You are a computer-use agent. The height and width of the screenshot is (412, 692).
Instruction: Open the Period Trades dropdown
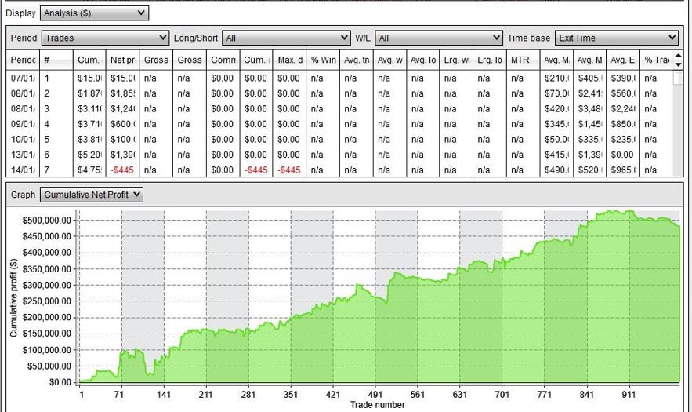pos(105,38)
